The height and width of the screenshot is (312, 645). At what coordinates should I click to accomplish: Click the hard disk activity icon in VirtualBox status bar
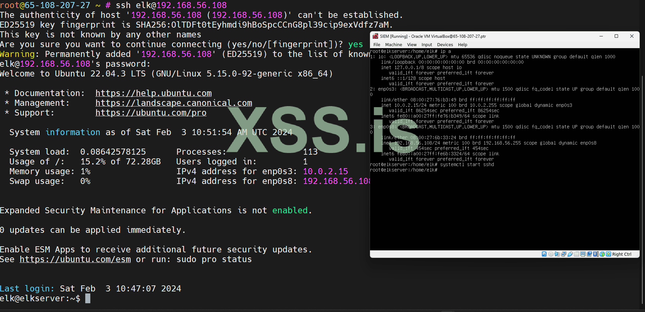point(544,254)
